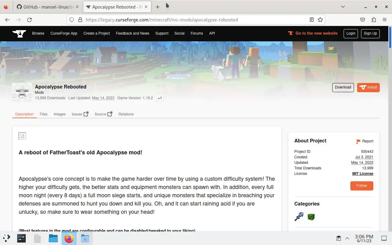Open the Forums navigation link
The image size is (392, 245).
click(197, 33)
